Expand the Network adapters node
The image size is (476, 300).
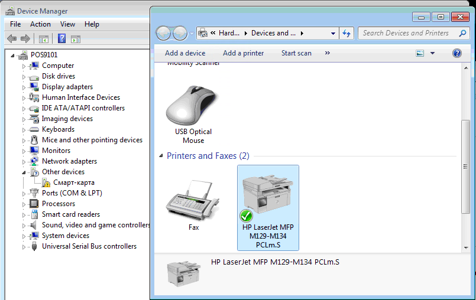[24, 162]
